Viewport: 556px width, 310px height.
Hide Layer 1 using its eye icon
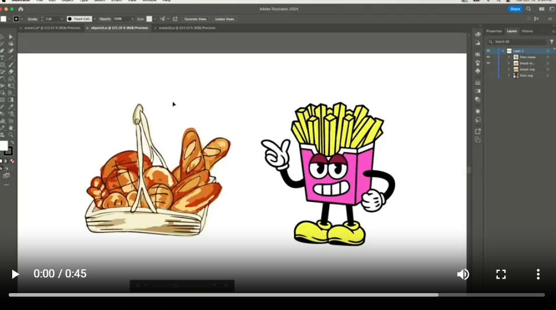489,51
